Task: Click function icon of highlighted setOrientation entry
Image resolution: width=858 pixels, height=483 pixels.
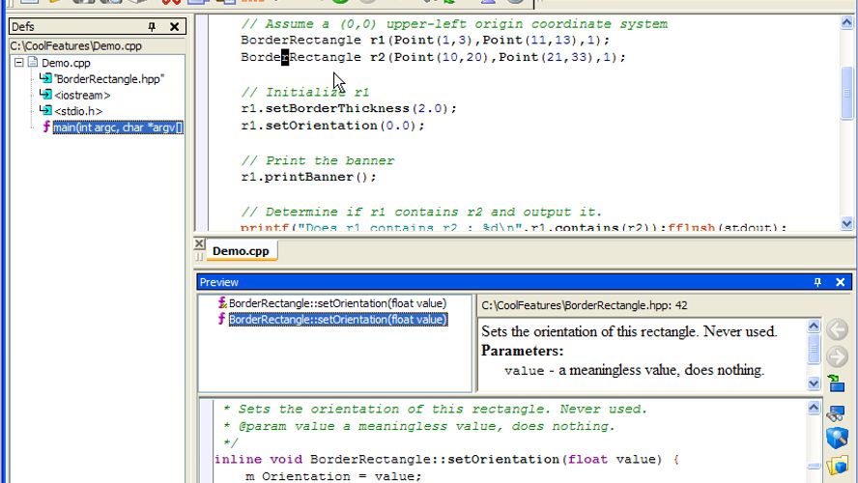Action: (x=221, y=319)
